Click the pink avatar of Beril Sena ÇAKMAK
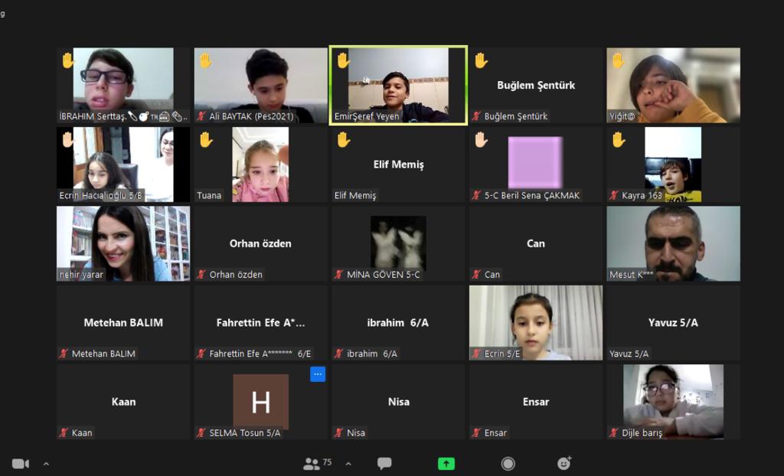This screenshot has width=784, height=476. (x=535, y=161)
